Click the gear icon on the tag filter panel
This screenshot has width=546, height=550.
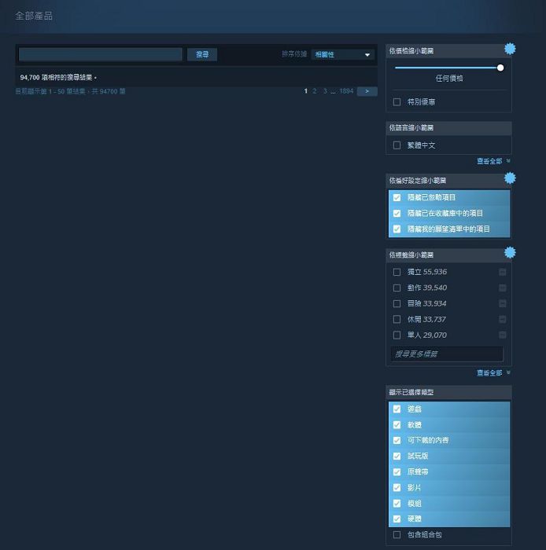[x=510, y=252]
